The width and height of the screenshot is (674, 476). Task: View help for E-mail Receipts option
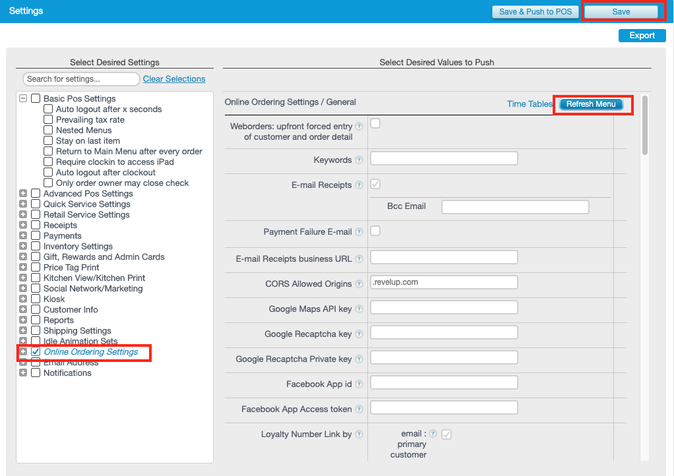click(x=359, y=185)
